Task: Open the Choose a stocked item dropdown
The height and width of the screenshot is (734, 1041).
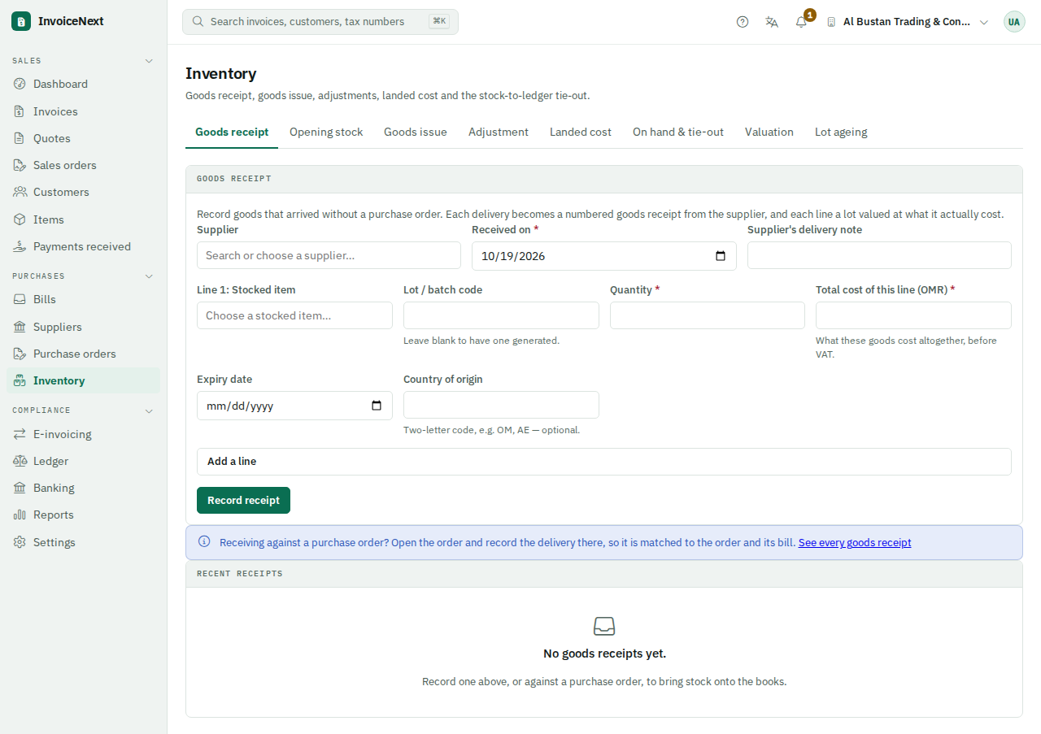Action: pyautogui.click(x=294, y=315)
